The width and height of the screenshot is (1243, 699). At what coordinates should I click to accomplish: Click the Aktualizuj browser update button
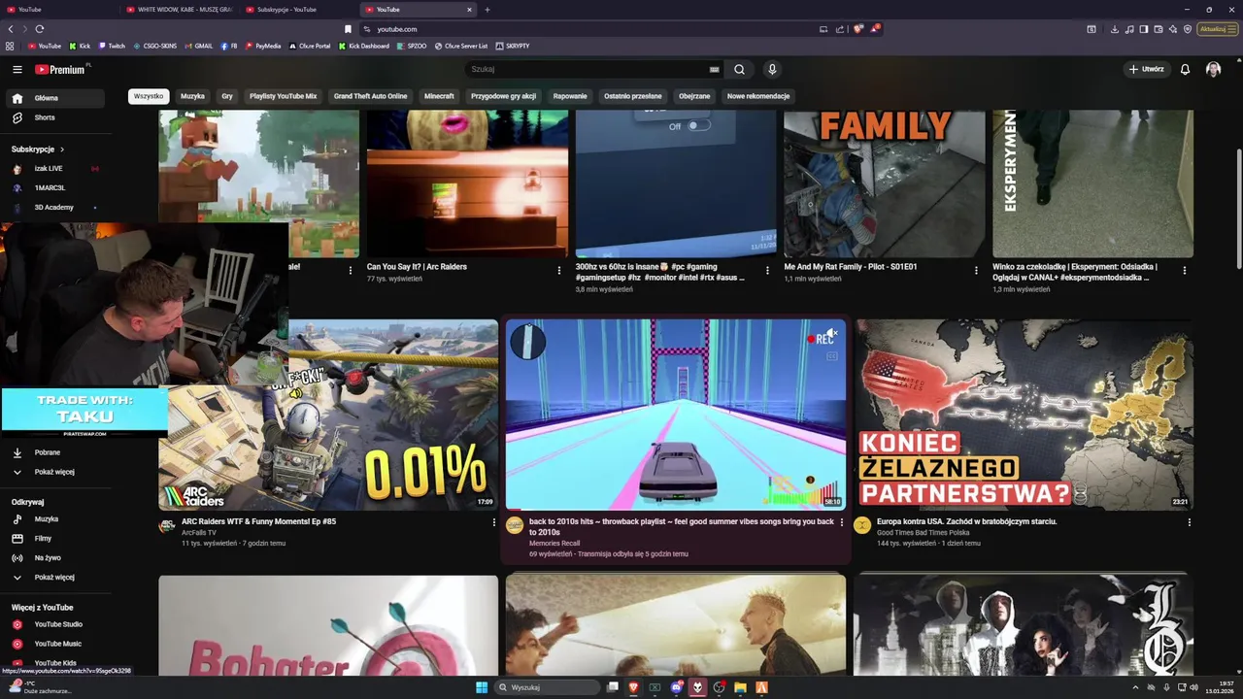click(1218, 29)
